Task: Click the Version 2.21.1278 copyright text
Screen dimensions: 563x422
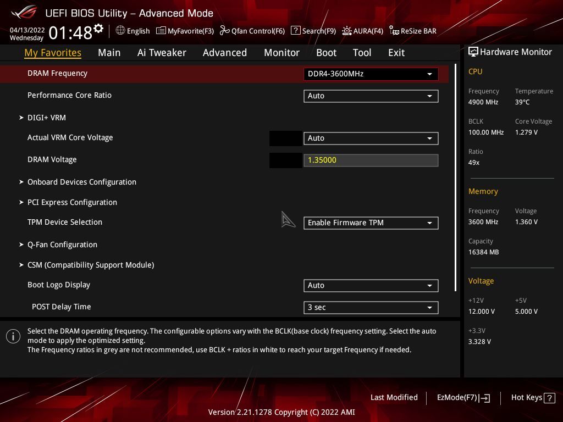Action: [281, 412]
